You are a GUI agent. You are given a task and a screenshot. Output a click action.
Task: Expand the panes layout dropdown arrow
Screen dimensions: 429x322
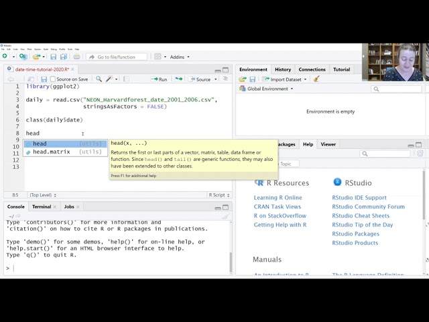(165, 57)
